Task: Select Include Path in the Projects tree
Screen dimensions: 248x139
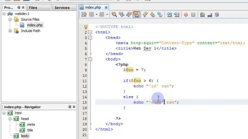Action: (x=31, y=31)
